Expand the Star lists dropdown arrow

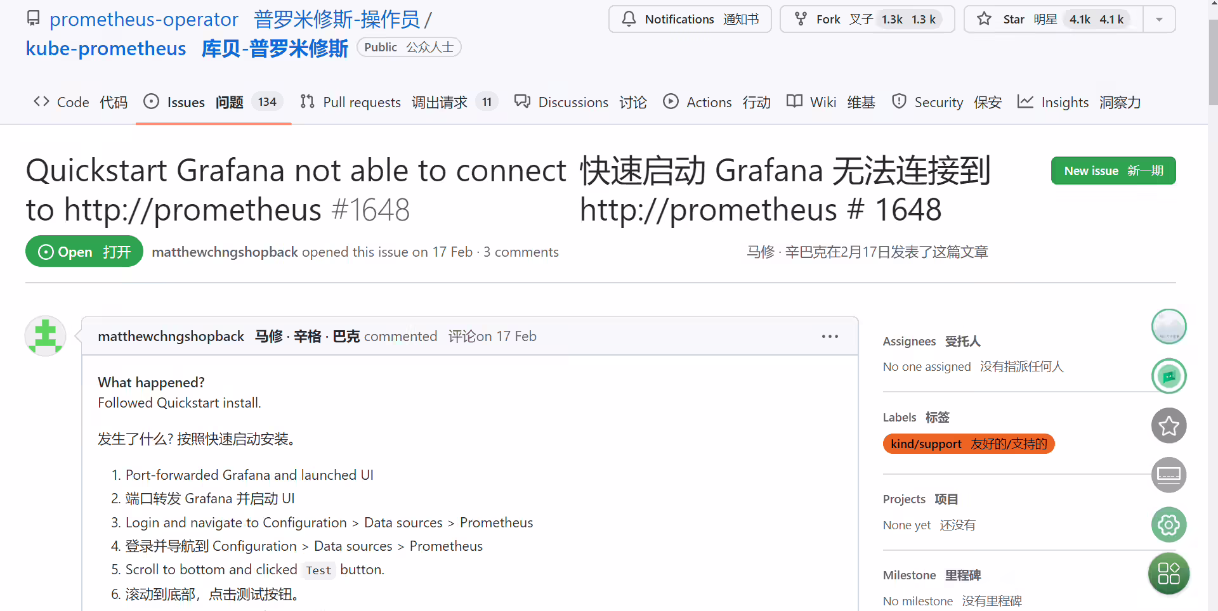coord(1159,19)
